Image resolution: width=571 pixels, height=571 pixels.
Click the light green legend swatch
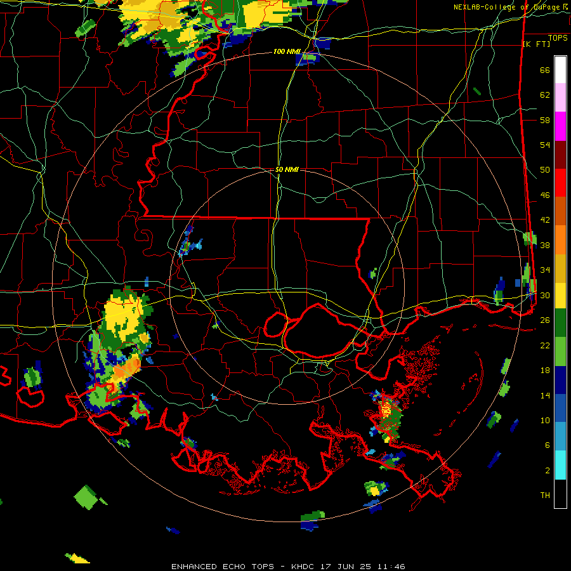560,351
